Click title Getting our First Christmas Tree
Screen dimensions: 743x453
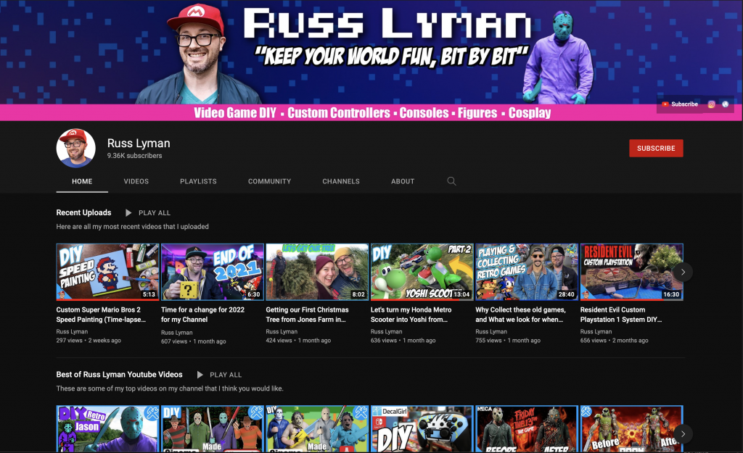point(307,315)
